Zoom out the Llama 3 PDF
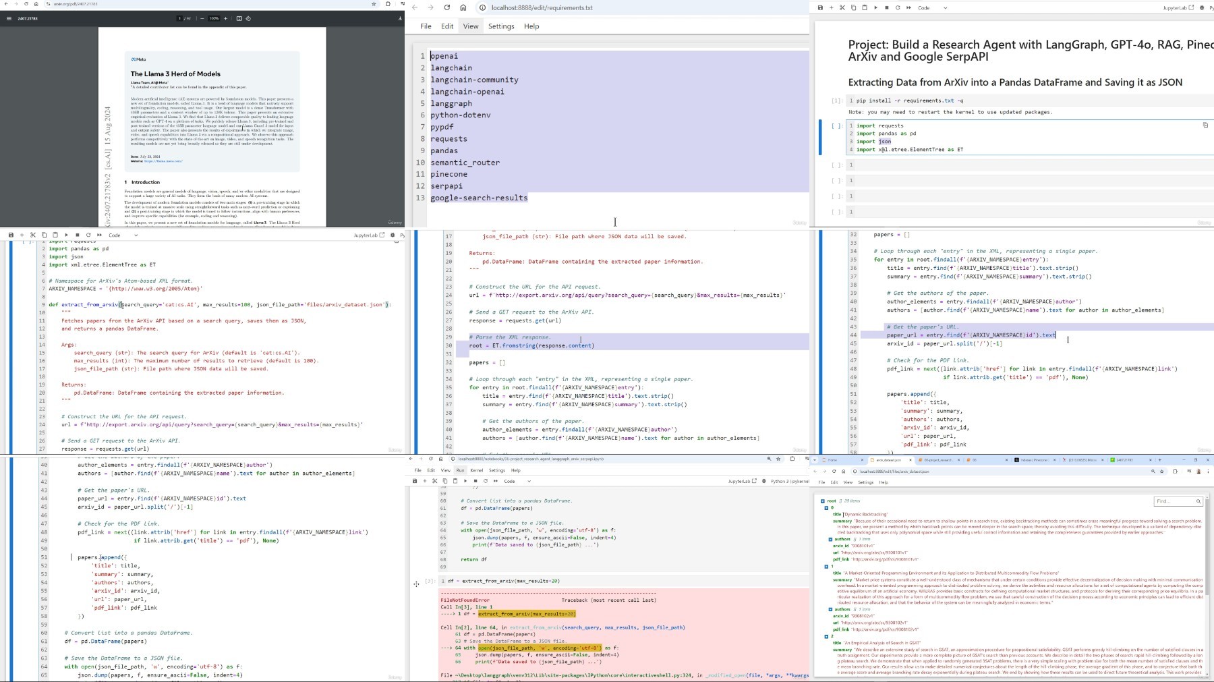The image size is (1214, 682). [202, 18]
